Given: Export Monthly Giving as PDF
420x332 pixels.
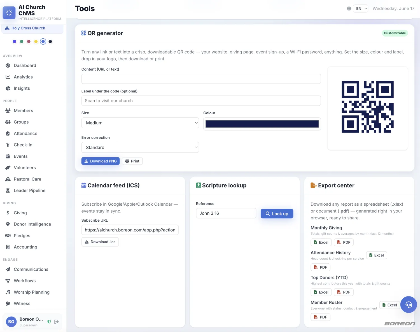Looking at the screenshot, I should pyautogui.click(x=344, y=242).
